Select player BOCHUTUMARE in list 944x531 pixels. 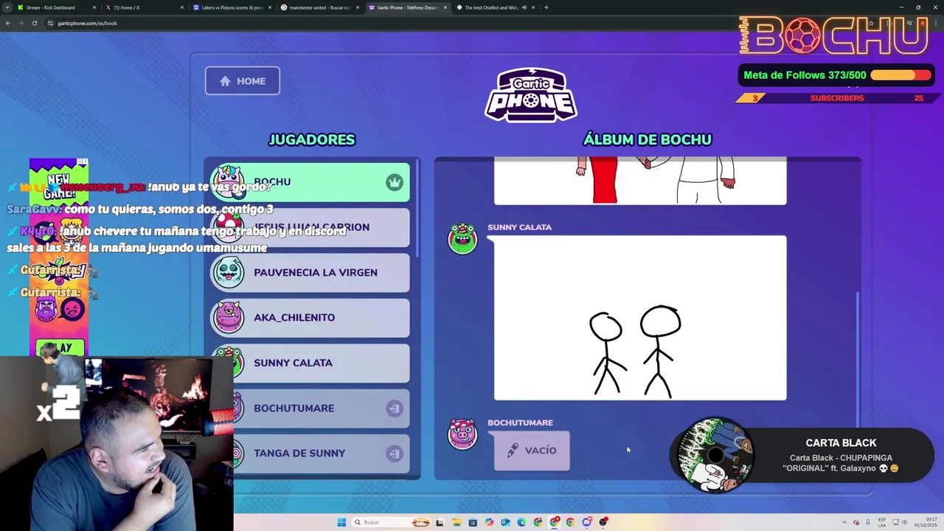coord(310,408)
